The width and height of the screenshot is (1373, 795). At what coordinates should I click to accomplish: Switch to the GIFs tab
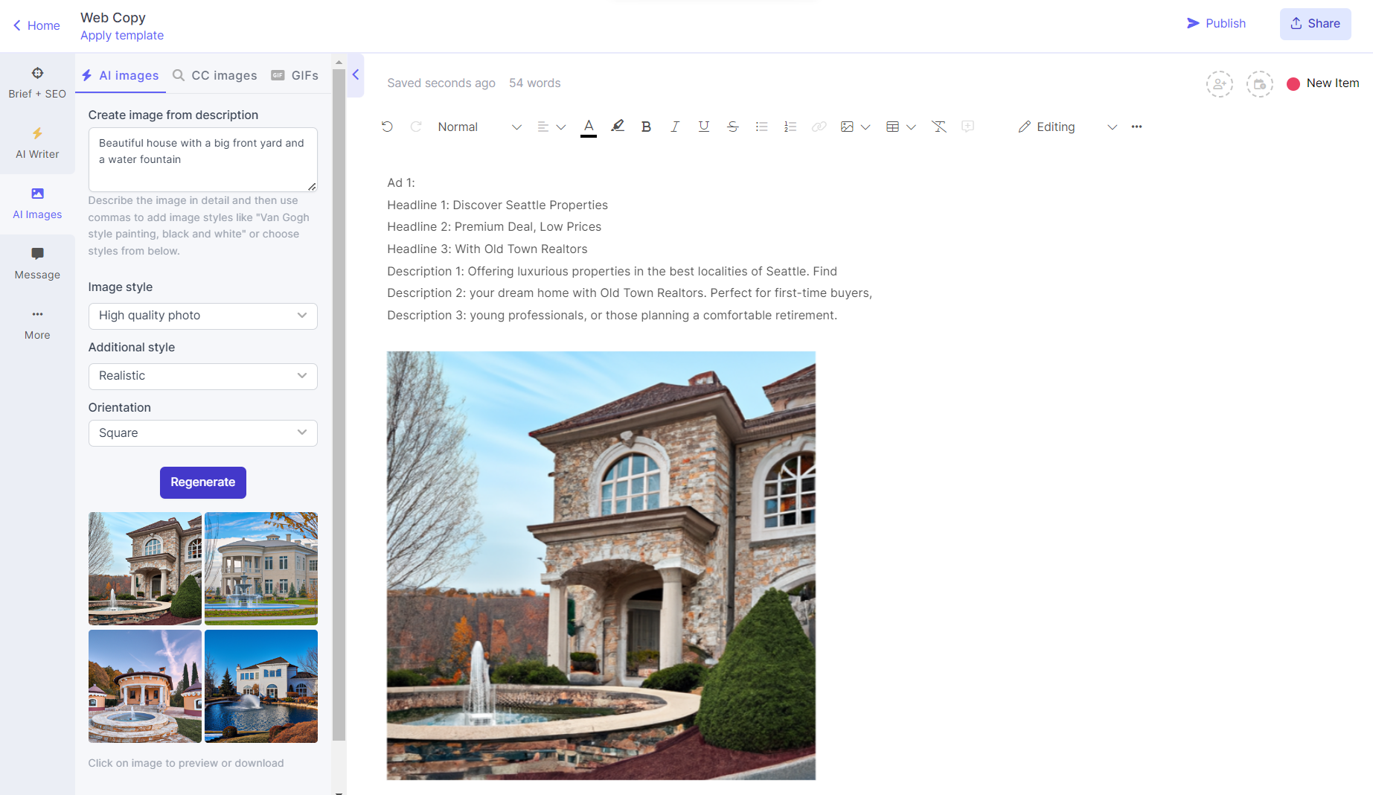coord(295,75)
